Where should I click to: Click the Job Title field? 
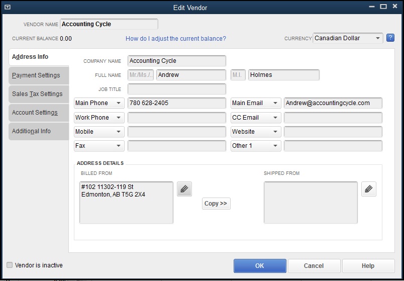click(177, 89)
